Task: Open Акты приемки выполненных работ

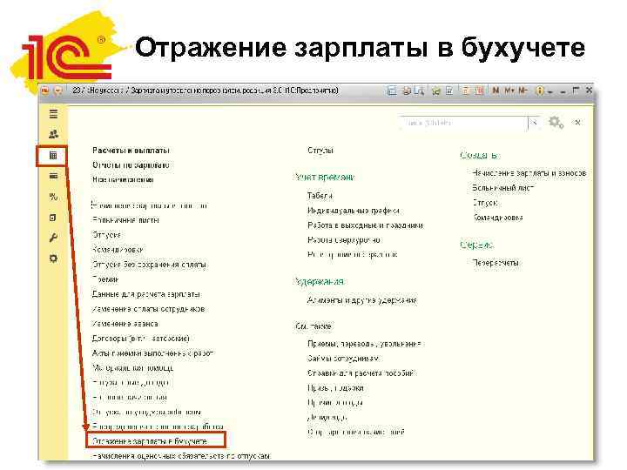Action: pyautogui.click(x=152, y=352)
